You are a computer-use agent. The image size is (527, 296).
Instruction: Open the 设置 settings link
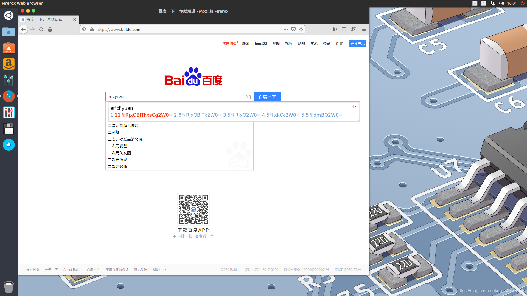tap(339, 44)
